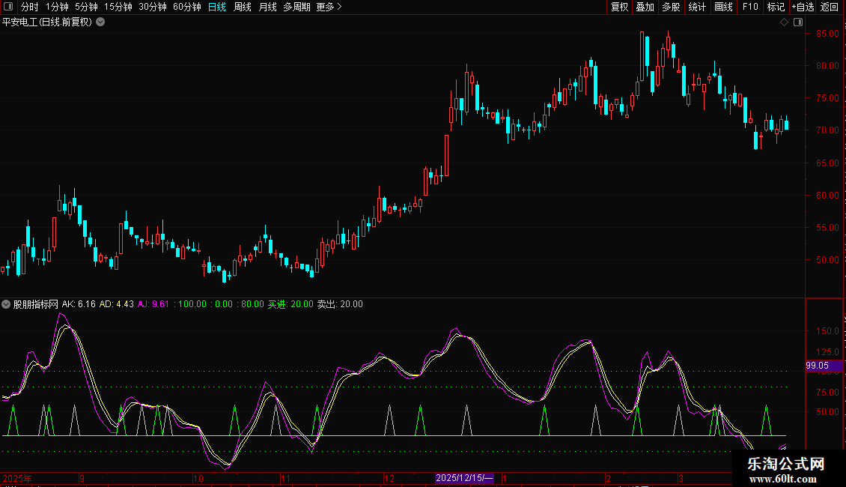Open the 复权 adjustment menu
The width and height of the screenshot is (846, 487).
[619, 7]
